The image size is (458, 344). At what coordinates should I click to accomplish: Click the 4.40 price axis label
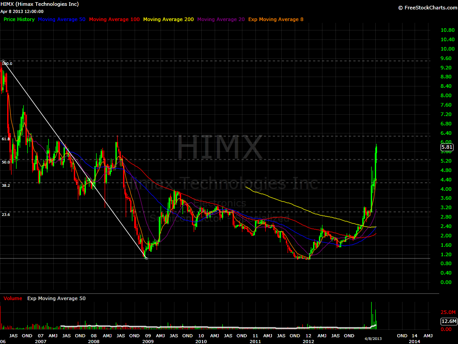click(x=446, y=180)
